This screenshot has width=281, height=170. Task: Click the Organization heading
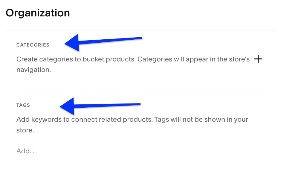(x=38, y=13)
